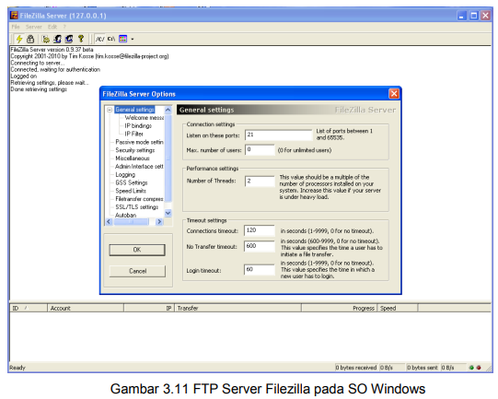
Task: Click the lightning bolt connect icon
Action: point(19,39)
